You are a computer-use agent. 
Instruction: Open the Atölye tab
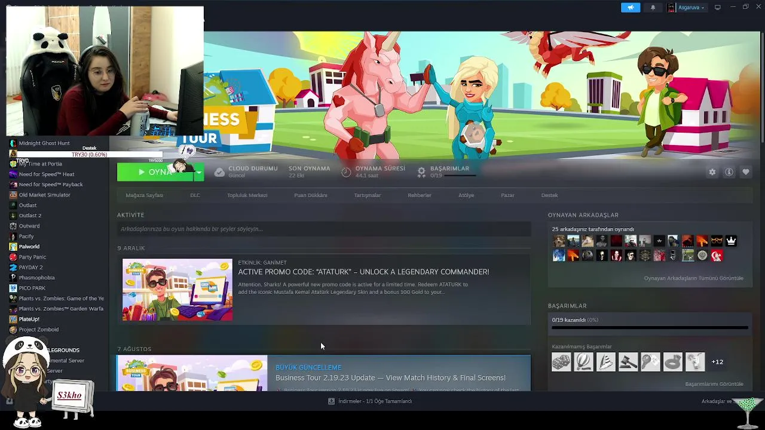[466, 195]
